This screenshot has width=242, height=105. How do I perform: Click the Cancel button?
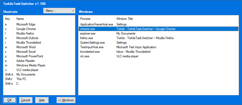25,100
